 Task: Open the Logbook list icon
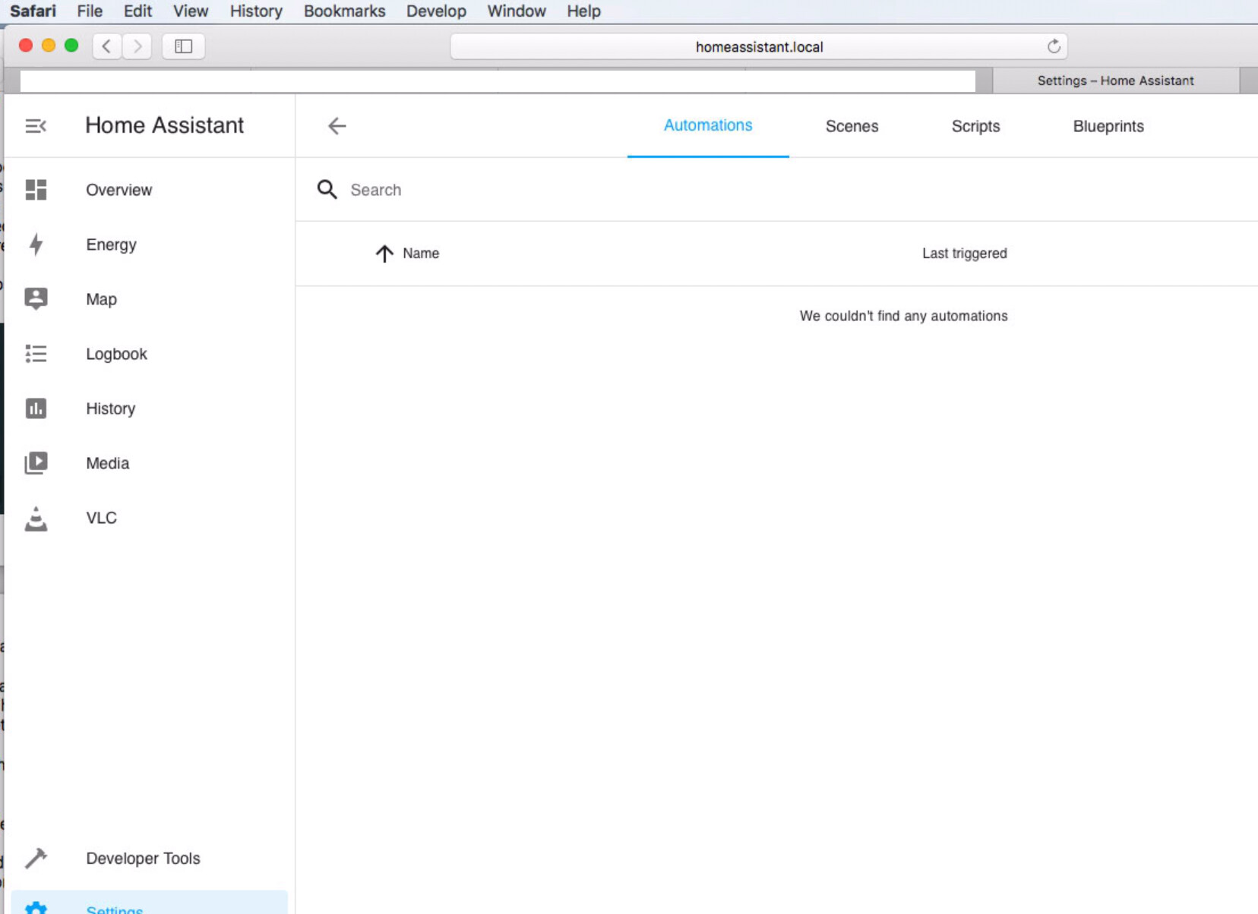pyautogui.click(x=36, y=354)
